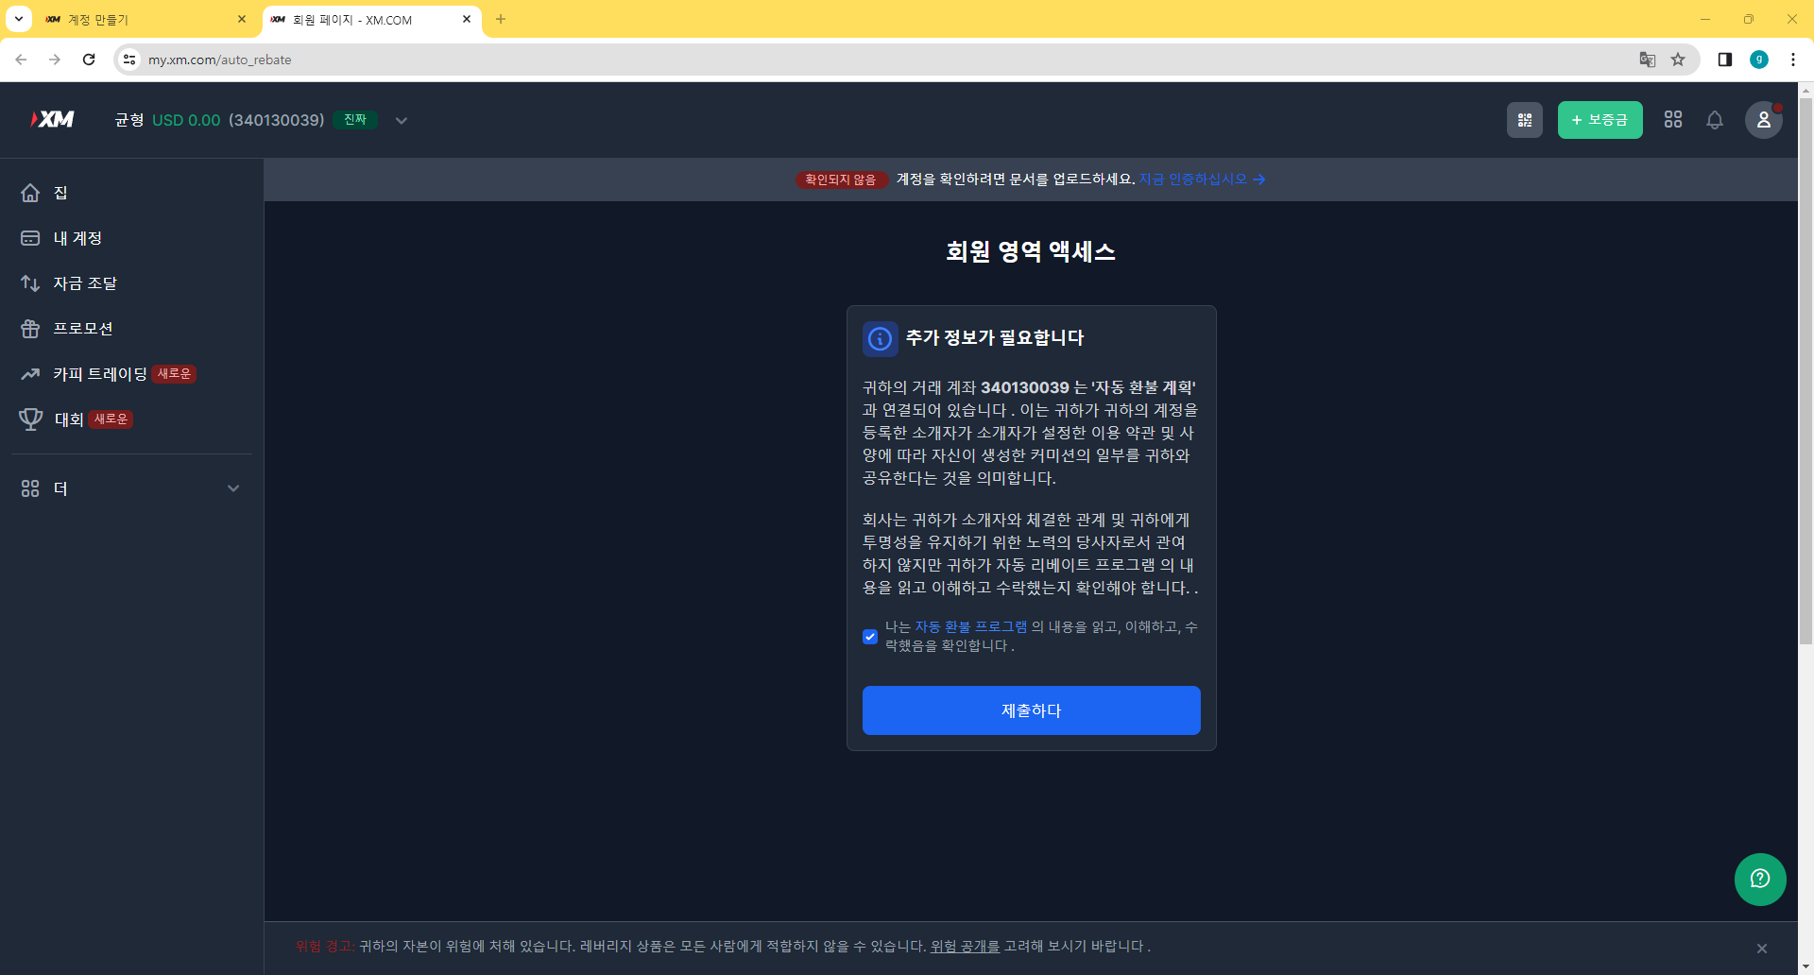Click the QR code icon in header
The width and height of the screenshot is (1814, 975).
(x=1525, y=120)
